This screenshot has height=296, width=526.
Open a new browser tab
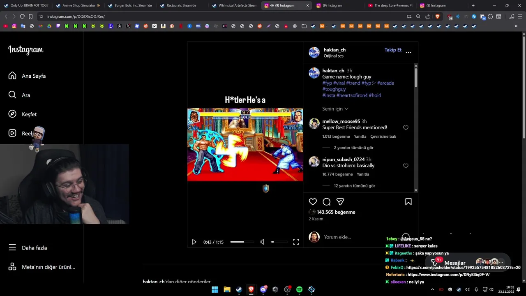point(473,5)
